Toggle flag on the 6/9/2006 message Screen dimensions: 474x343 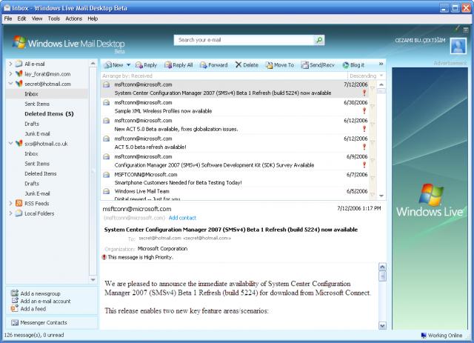[x=373, y=160]
